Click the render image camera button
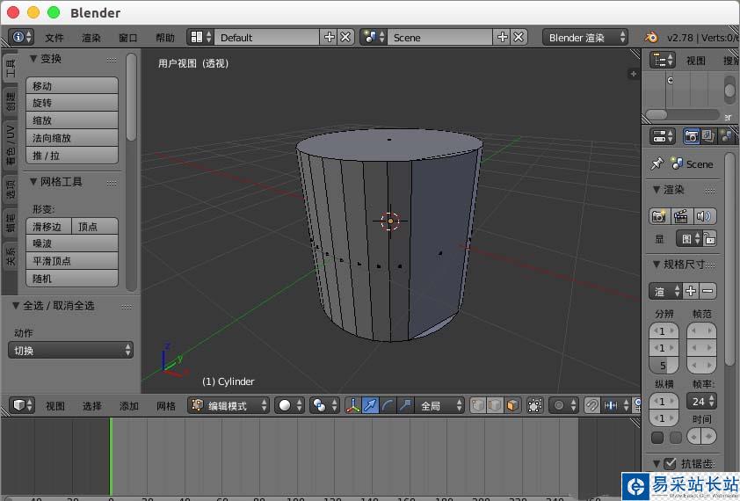This screenshot has height=501, width=740. click(x=658, y=216)
